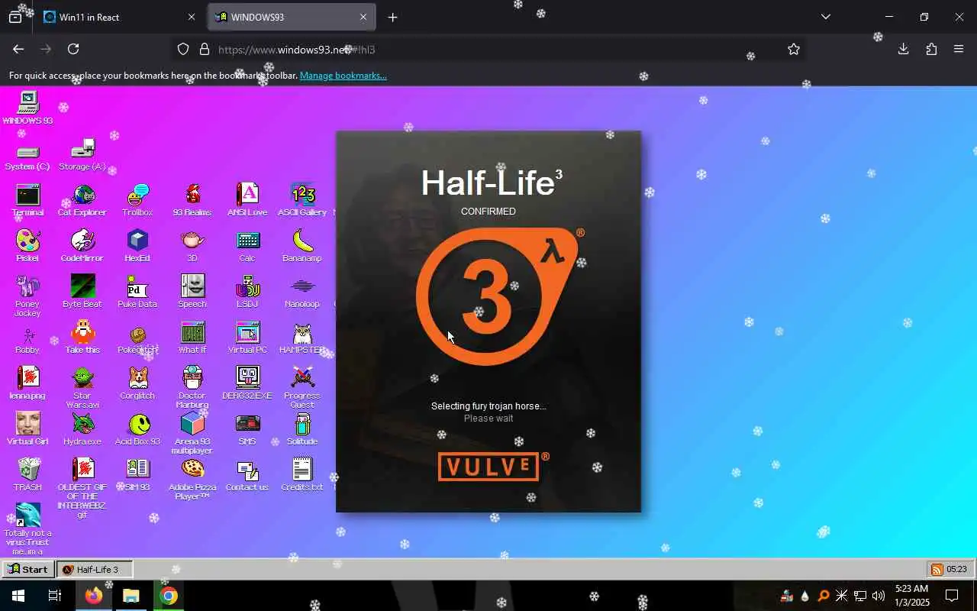Open Star Wars.avi icon

click(x=82, y=389)
